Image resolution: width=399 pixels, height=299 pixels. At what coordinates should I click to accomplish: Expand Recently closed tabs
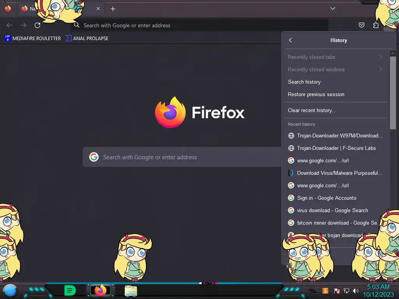[x=335, y=57]
